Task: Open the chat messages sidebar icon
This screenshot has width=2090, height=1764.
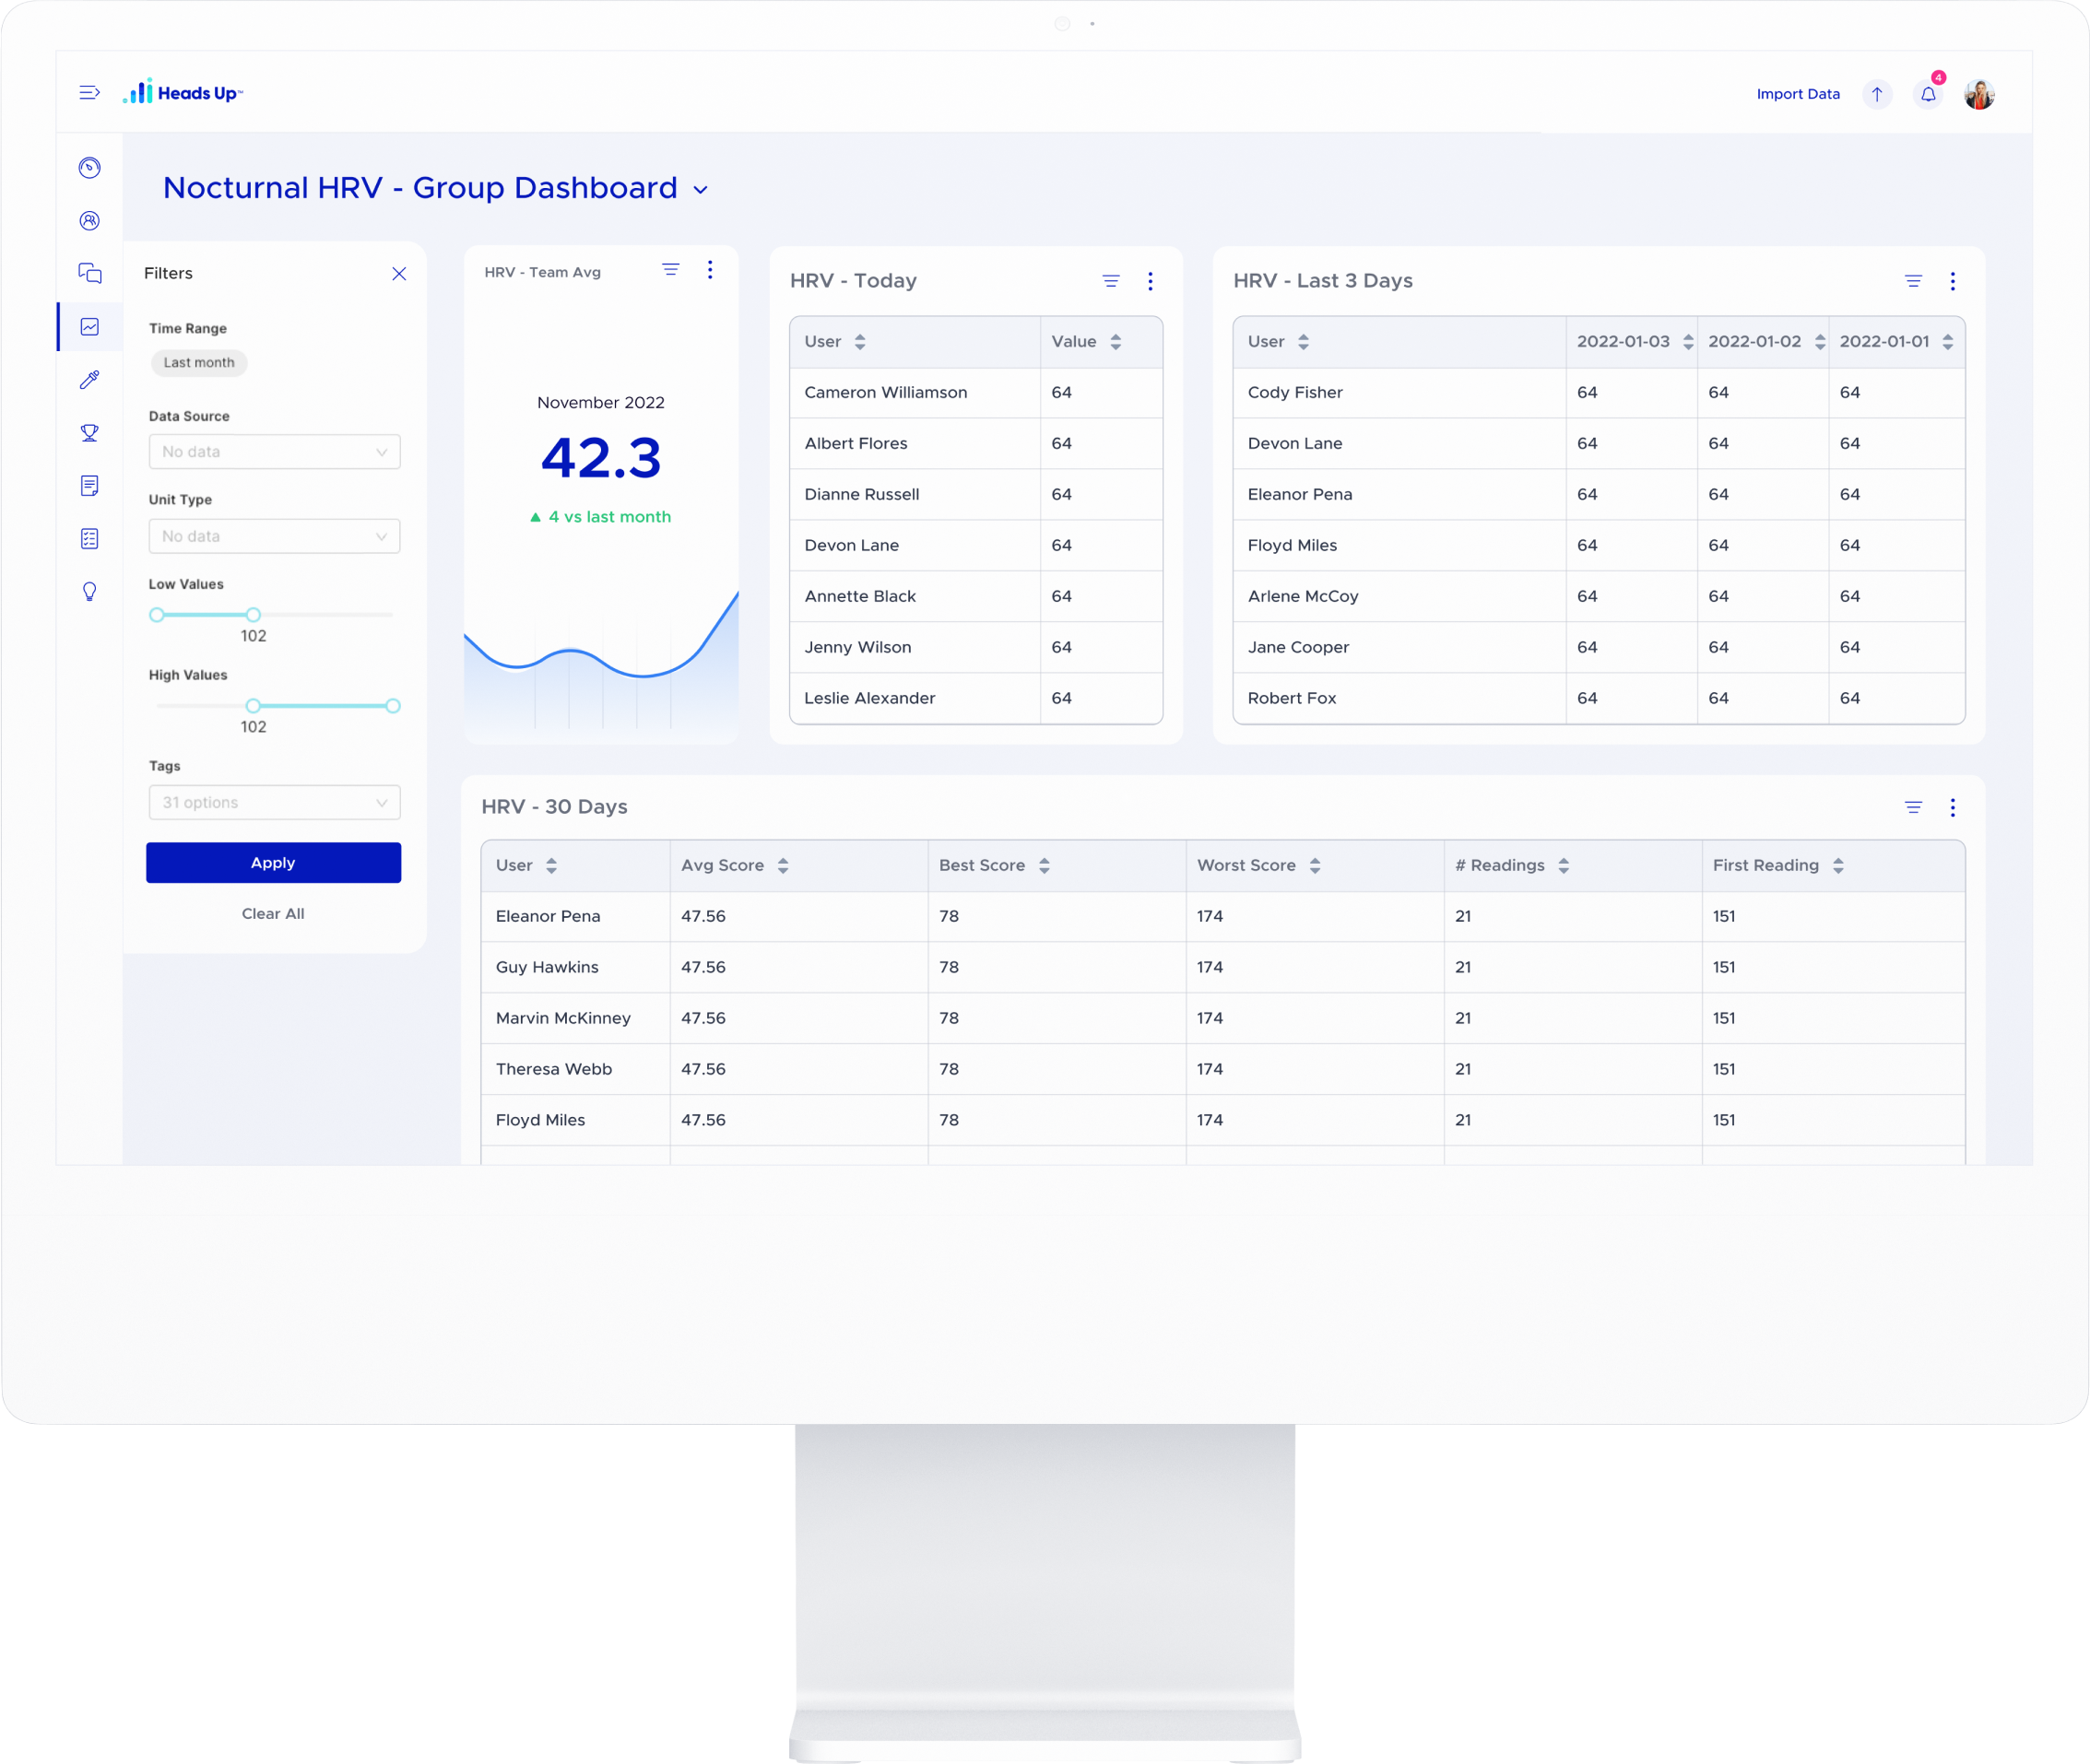Action: point(90,273)
